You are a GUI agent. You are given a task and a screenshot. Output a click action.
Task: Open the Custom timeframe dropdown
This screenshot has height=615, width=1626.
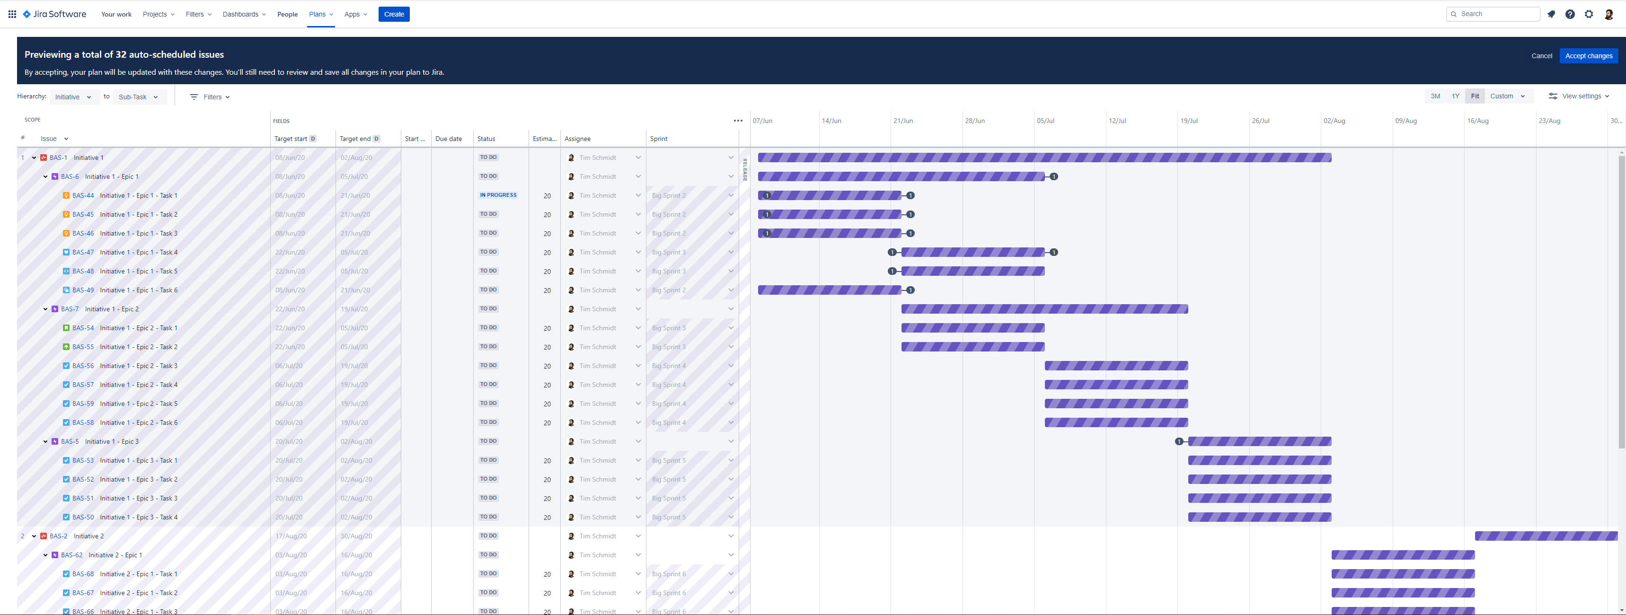click(1507, 97)
